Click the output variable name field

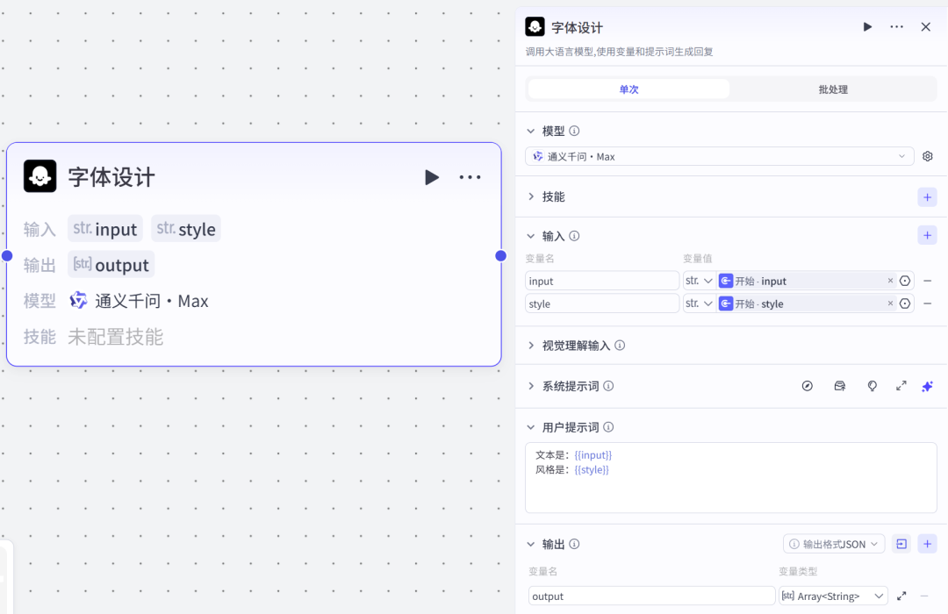pyautogui.click(x=650, y=596)
